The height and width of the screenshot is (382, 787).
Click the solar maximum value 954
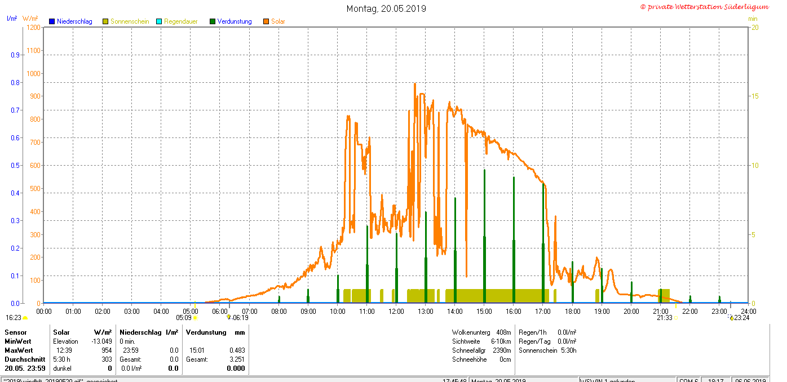pyautogui.click(x=107, y=350)
